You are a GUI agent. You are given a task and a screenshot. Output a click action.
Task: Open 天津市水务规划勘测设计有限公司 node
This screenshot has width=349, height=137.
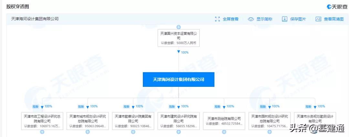click(x=315, y=121)
